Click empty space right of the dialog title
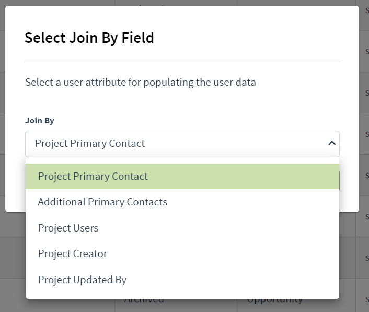 (x=251, y=38)
